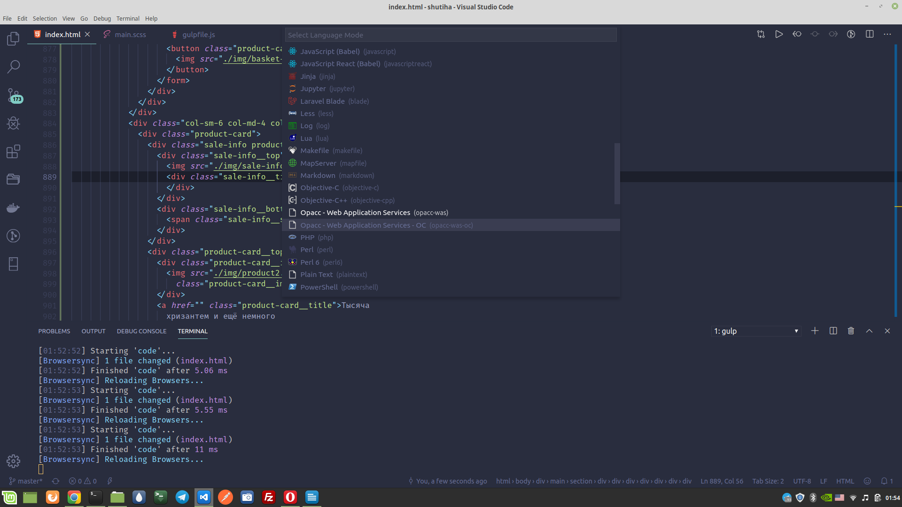Click the split editor icon
This screenshot has height=507, width=902.
[x=870, y=34]
